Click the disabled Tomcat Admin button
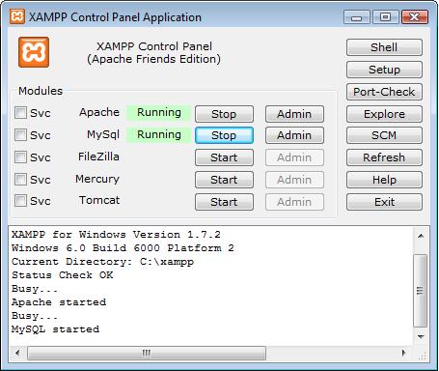 (294, 202)
